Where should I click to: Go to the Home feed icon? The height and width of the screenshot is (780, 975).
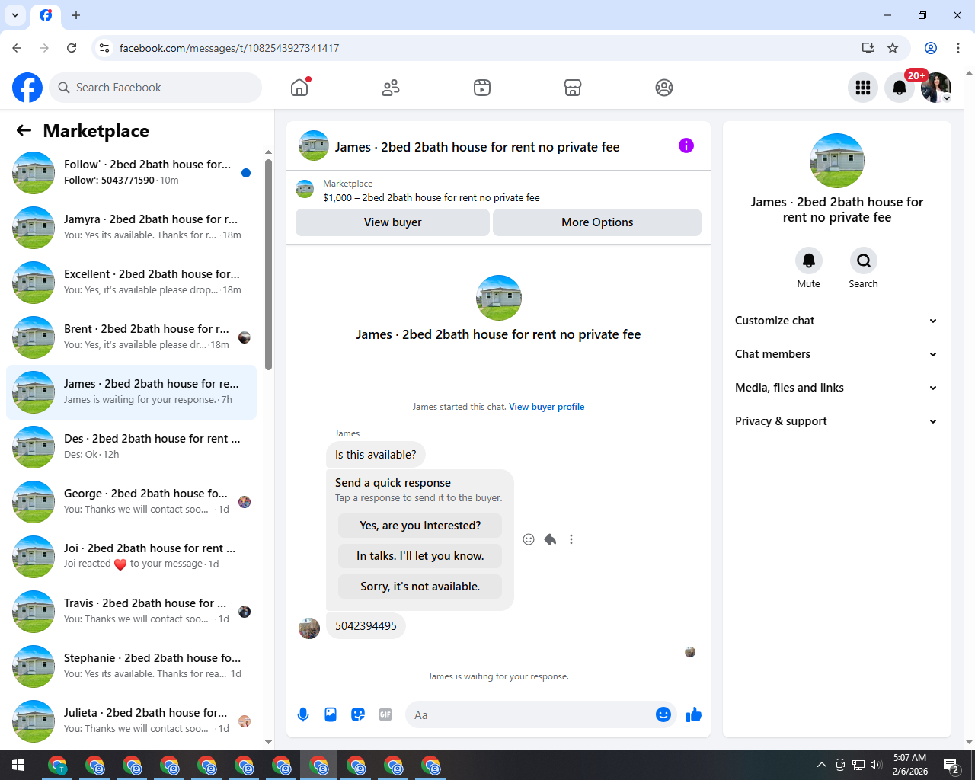299,88
